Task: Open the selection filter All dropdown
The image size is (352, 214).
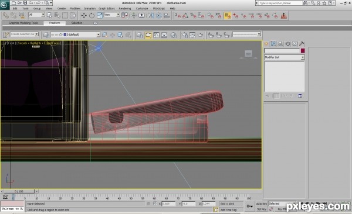Action: [36, 15]
